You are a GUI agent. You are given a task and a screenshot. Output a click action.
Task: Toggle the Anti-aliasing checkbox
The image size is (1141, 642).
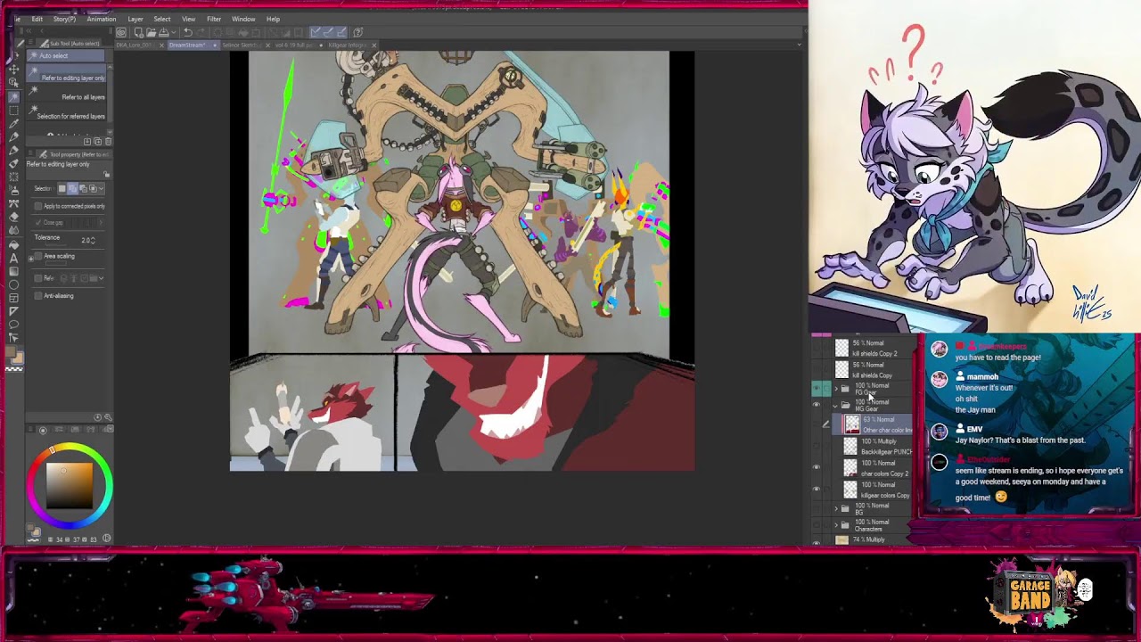(x=37, y=295)
